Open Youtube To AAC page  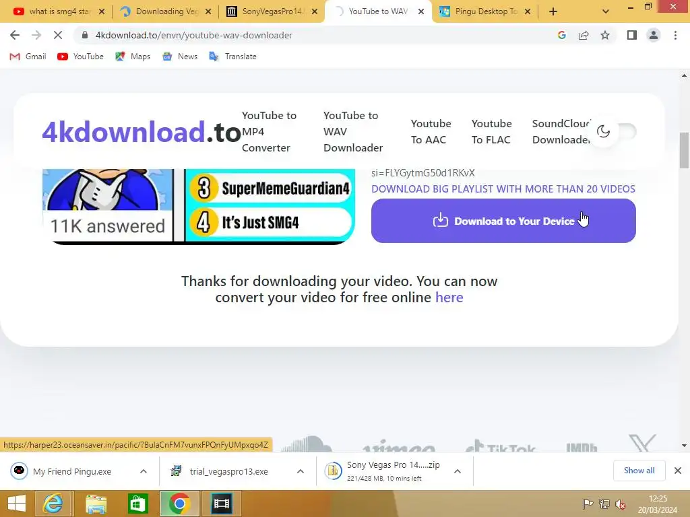[x=431, y=131]
